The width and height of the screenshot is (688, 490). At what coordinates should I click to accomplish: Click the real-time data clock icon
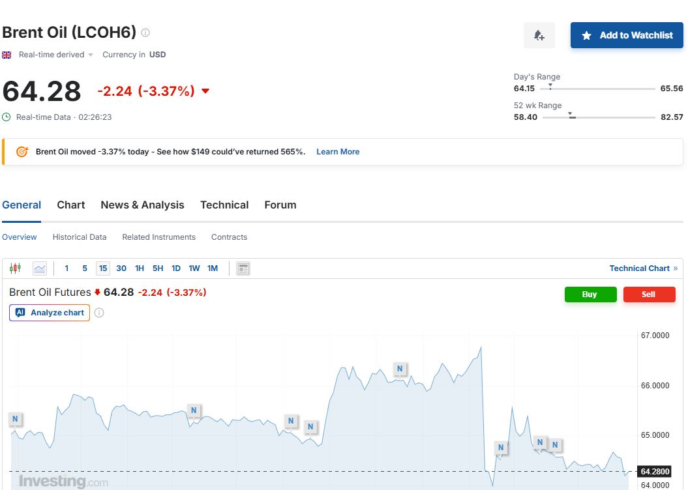click(7, 117)
